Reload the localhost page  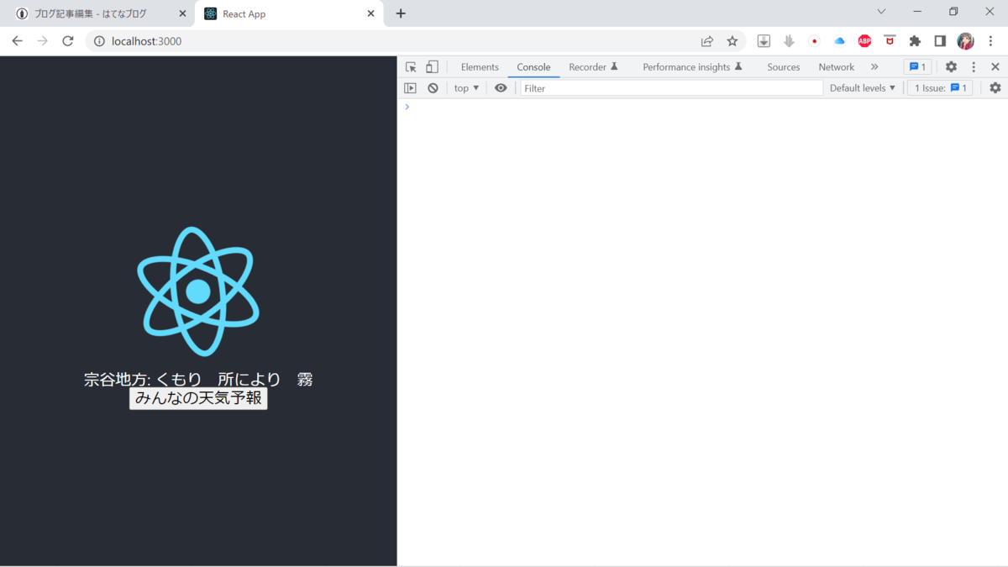pos(68,40)
